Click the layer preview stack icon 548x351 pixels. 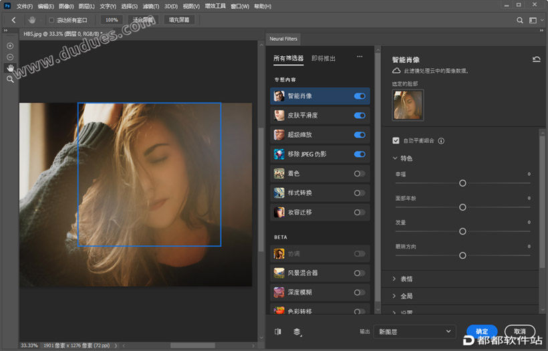[x=297, y=332]
